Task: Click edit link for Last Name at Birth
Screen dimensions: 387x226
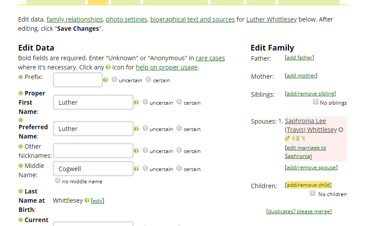Action: (x=98, y=201)
